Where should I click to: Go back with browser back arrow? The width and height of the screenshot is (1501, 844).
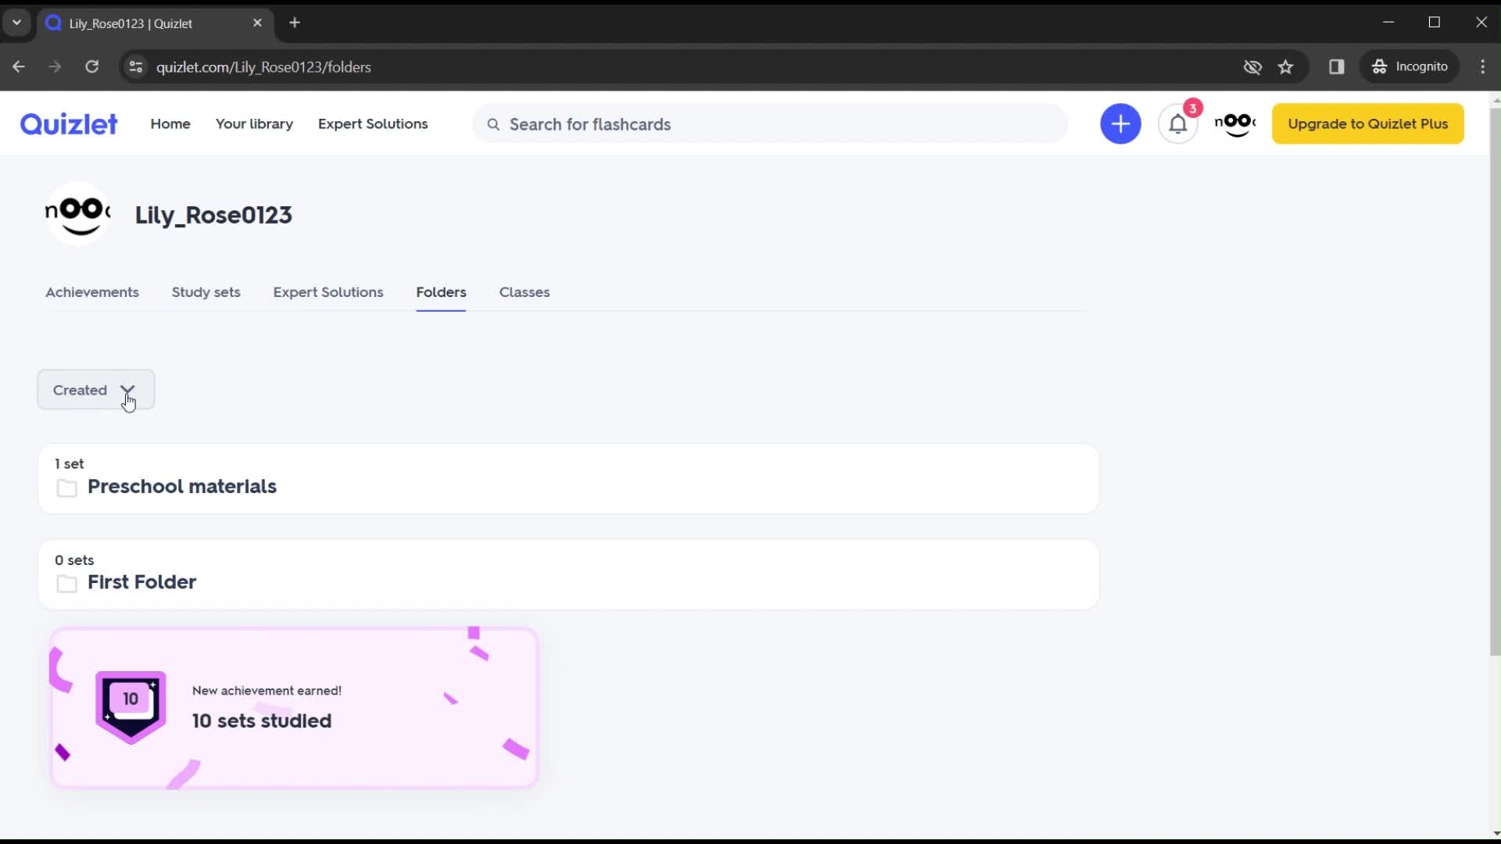19,66
